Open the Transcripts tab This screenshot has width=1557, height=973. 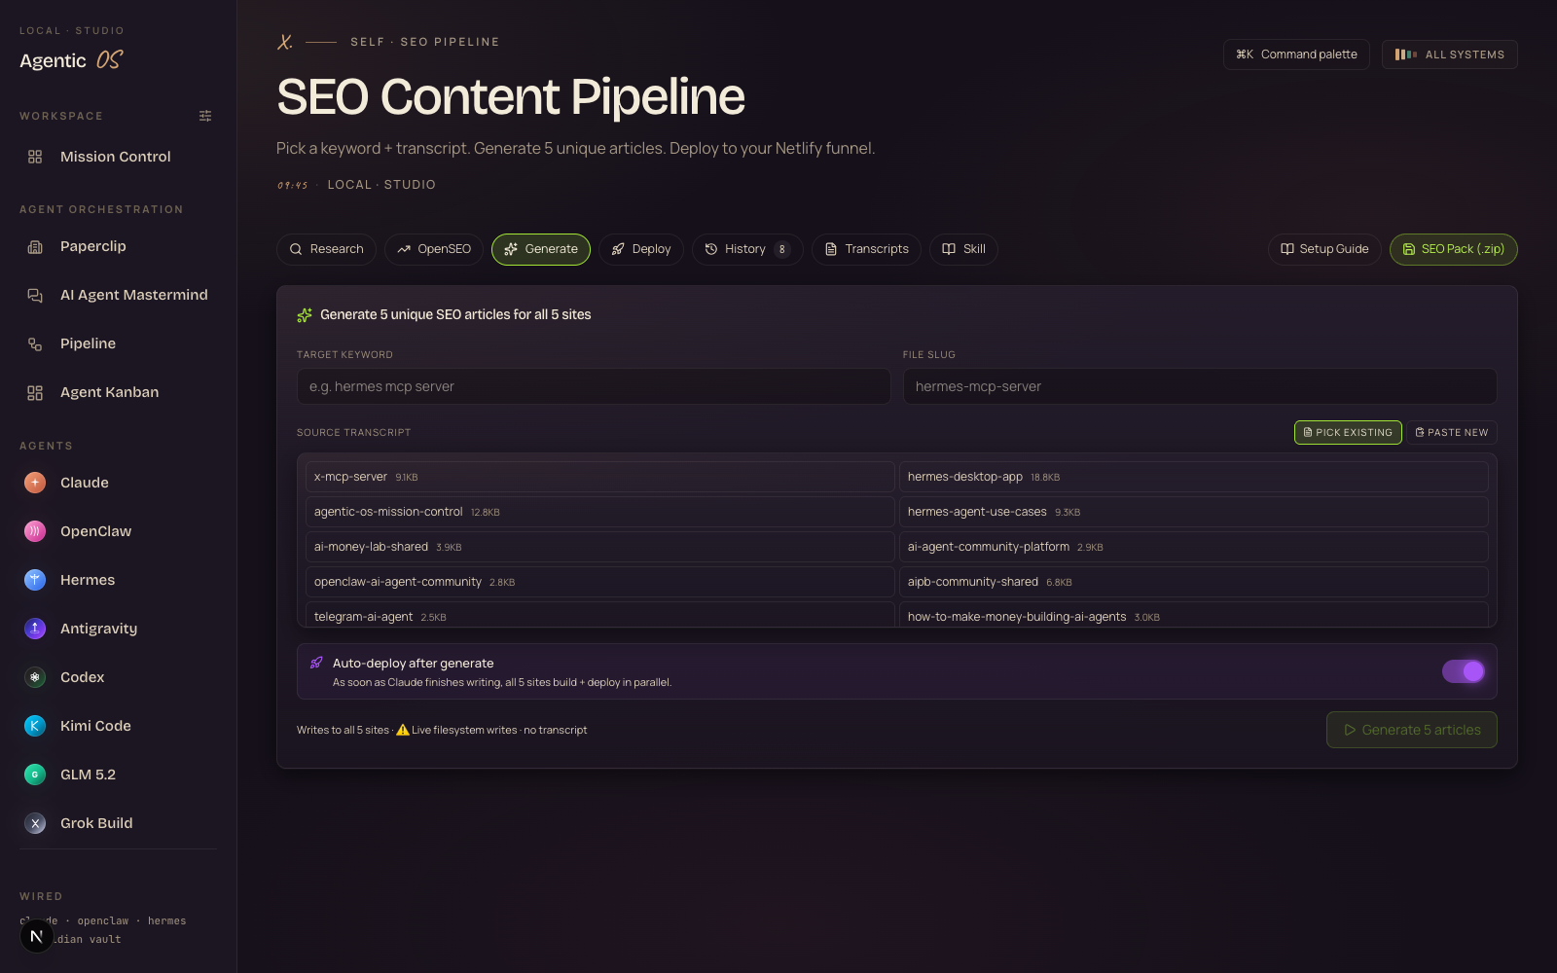(866, 249)
